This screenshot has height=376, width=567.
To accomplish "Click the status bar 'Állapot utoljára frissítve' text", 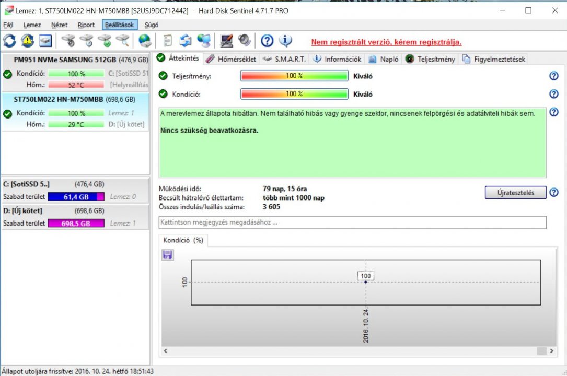I will [x=77, y=371].
